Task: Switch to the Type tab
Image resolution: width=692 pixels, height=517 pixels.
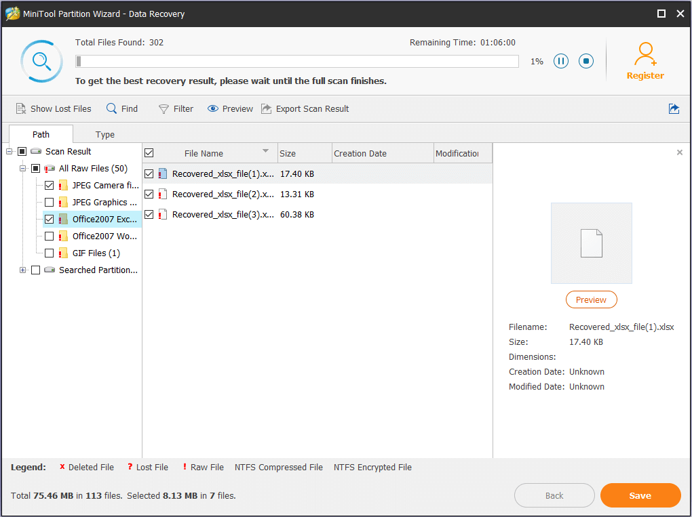Action: click(x=105, y=134)
